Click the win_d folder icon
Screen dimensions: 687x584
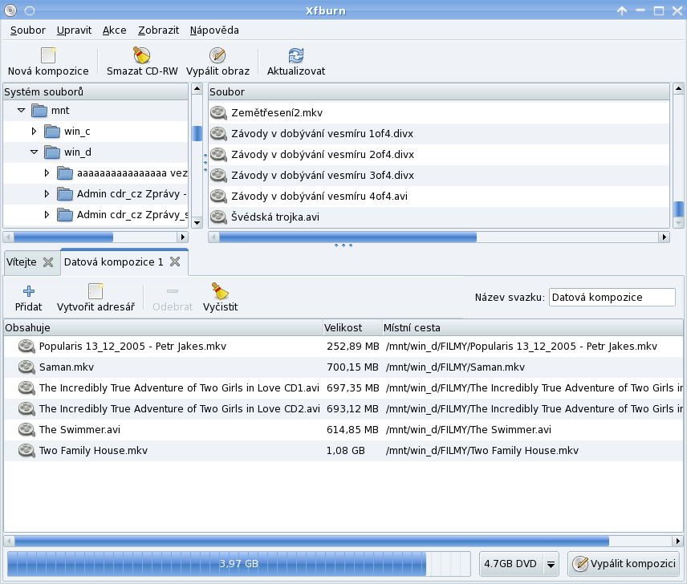[x=52, y=152]
